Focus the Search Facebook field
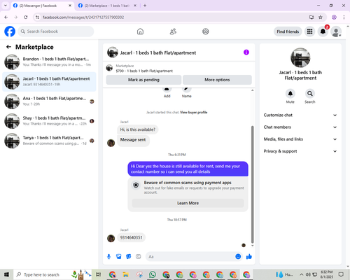 pyautogui.click(x=56, y=31)
